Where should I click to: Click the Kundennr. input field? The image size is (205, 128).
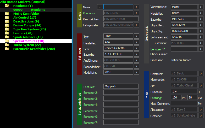(x=118, y=13)
